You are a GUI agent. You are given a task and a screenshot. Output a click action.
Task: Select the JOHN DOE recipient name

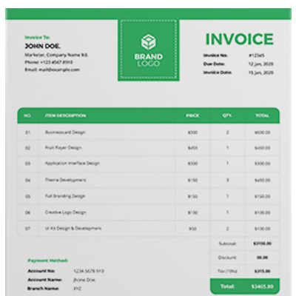point(43,46)
